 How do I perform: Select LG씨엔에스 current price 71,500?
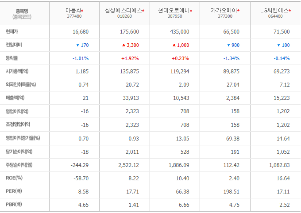pyautogui.click(x=282, y=32)
